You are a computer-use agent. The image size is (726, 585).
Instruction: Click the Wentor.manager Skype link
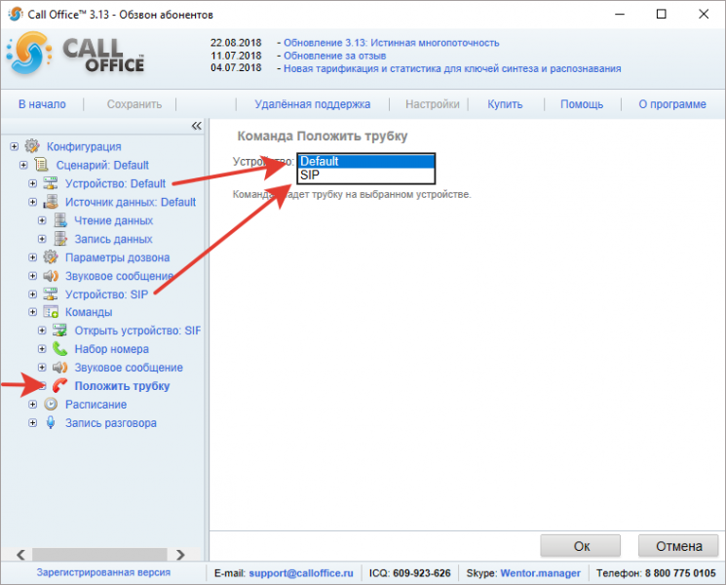(540, 573)
